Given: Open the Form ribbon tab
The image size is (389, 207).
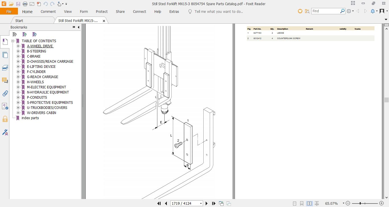Looking at the screenshot, I should coord(84,12).
